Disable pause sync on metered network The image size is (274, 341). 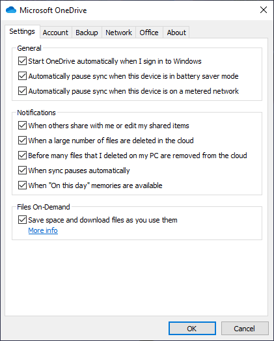pos(22,91)
